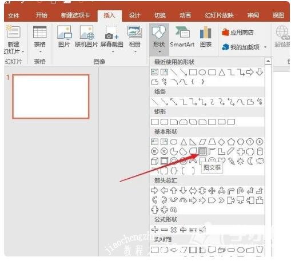Open the File tab
291x261 pixels.
point(14,15)
